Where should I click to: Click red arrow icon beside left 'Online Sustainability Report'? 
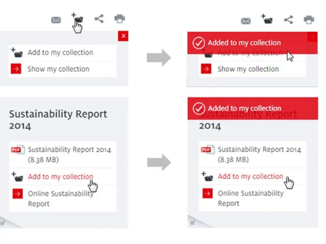[18, 194]
